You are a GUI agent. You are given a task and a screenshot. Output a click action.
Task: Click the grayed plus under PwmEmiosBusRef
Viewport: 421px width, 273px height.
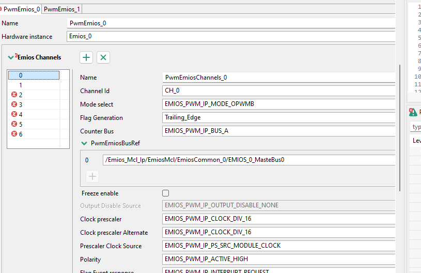pyautogui.click(x=92, y=176)
